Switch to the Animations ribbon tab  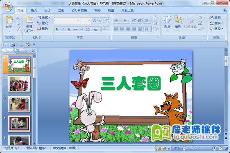pyautogui.click(x=61, y=10)
